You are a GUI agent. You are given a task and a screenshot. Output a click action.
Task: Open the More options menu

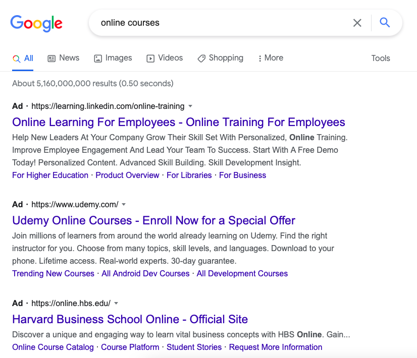(x=271, y=58)
